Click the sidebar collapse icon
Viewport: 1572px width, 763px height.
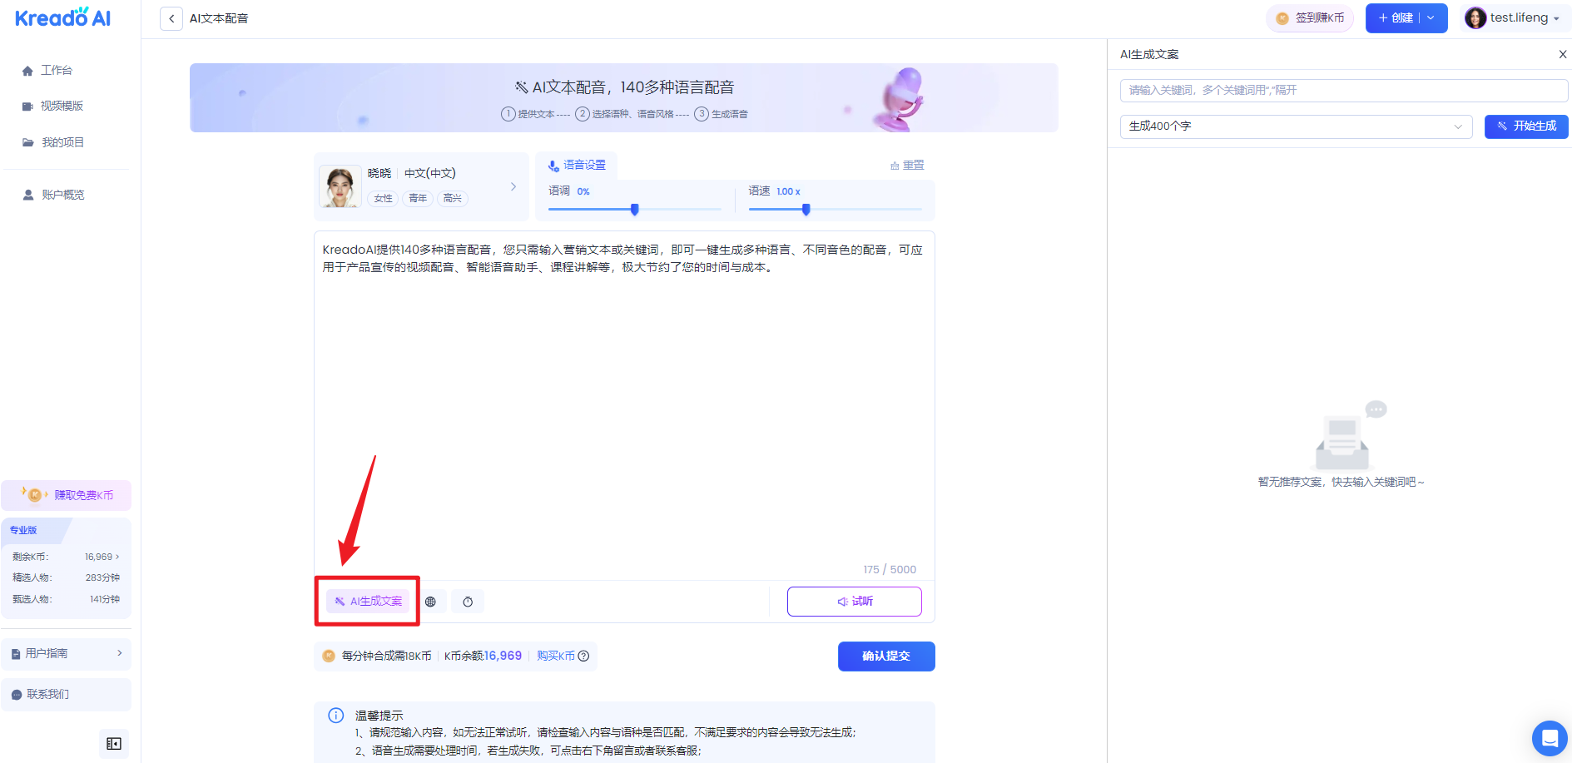pos(114,744)
